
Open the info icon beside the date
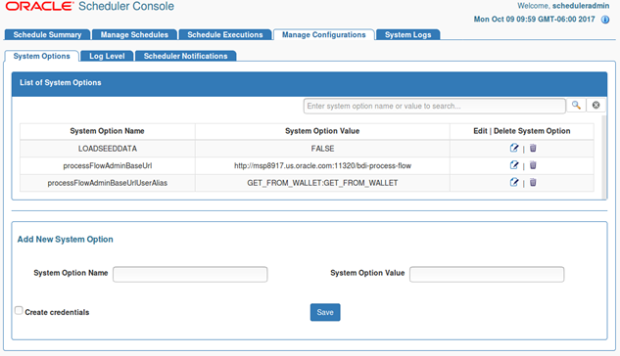605,20
